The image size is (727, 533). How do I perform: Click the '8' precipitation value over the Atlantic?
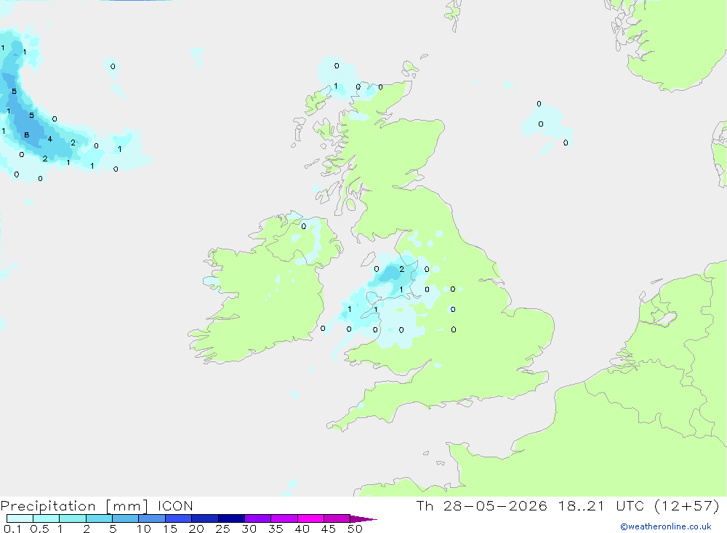[26, 135]
